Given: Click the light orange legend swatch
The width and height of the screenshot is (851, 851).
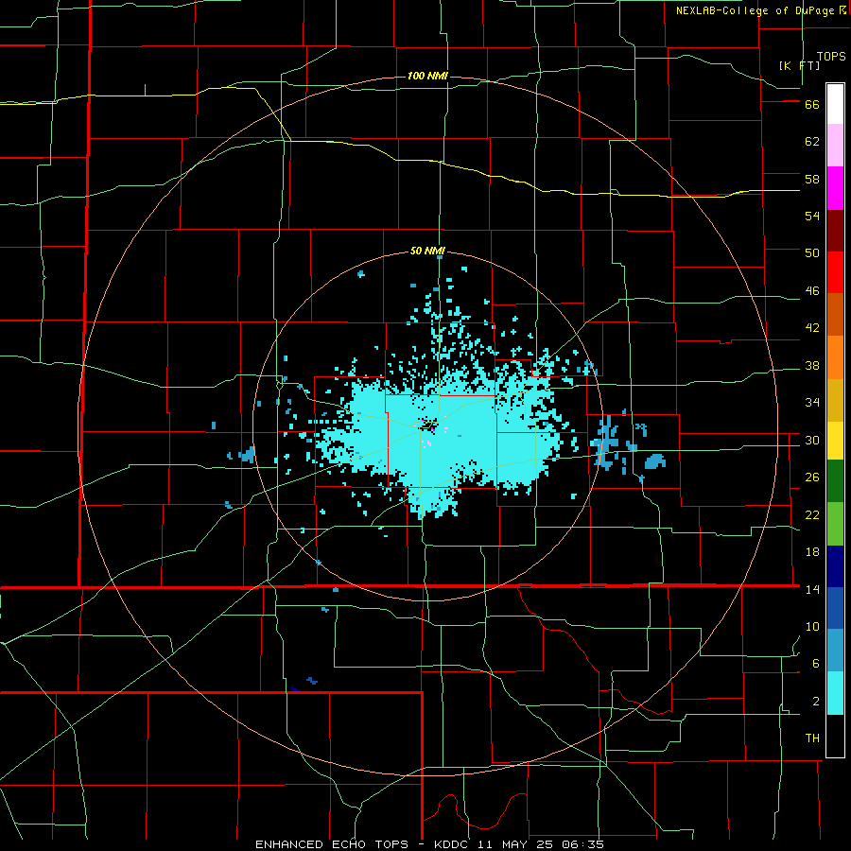Looking at the screenshot, I should click(835, 357).
